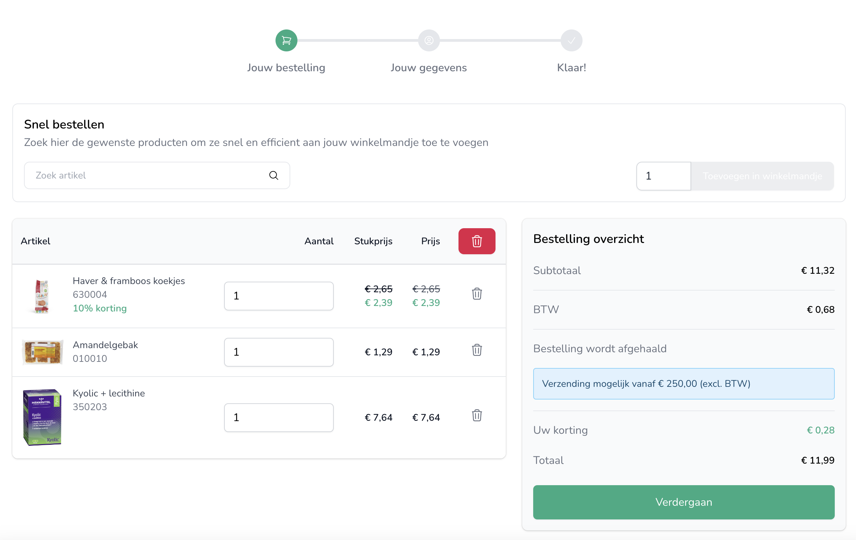Click Toevoegen in winkelmandje button
856x540 pixels.
762,176
